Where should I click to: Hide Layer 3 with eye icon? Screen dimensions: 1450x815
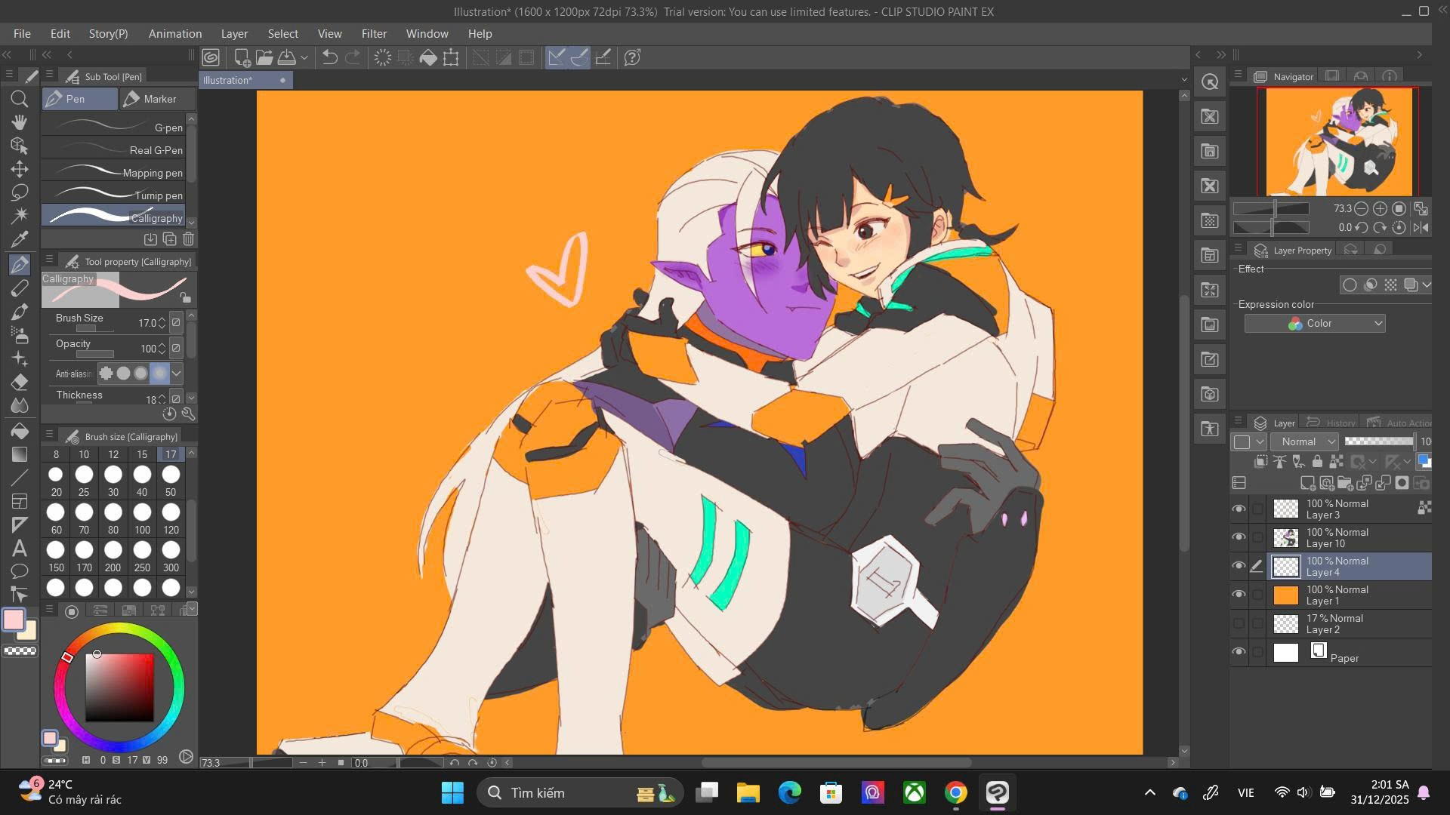click(x=1239, y=509)
